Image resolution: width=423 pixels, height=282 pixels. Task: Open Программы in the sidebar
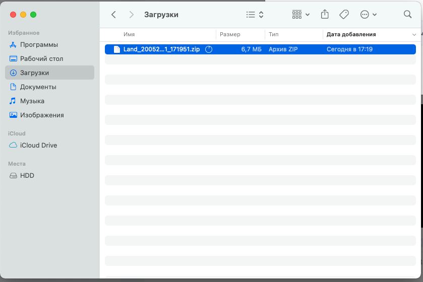[39, 45]
